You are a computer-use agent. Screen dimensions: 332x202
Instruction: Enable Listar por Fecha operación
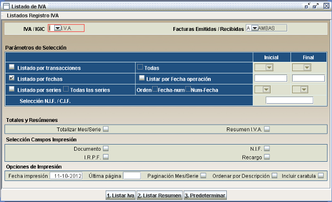click(x=142, y=78)
